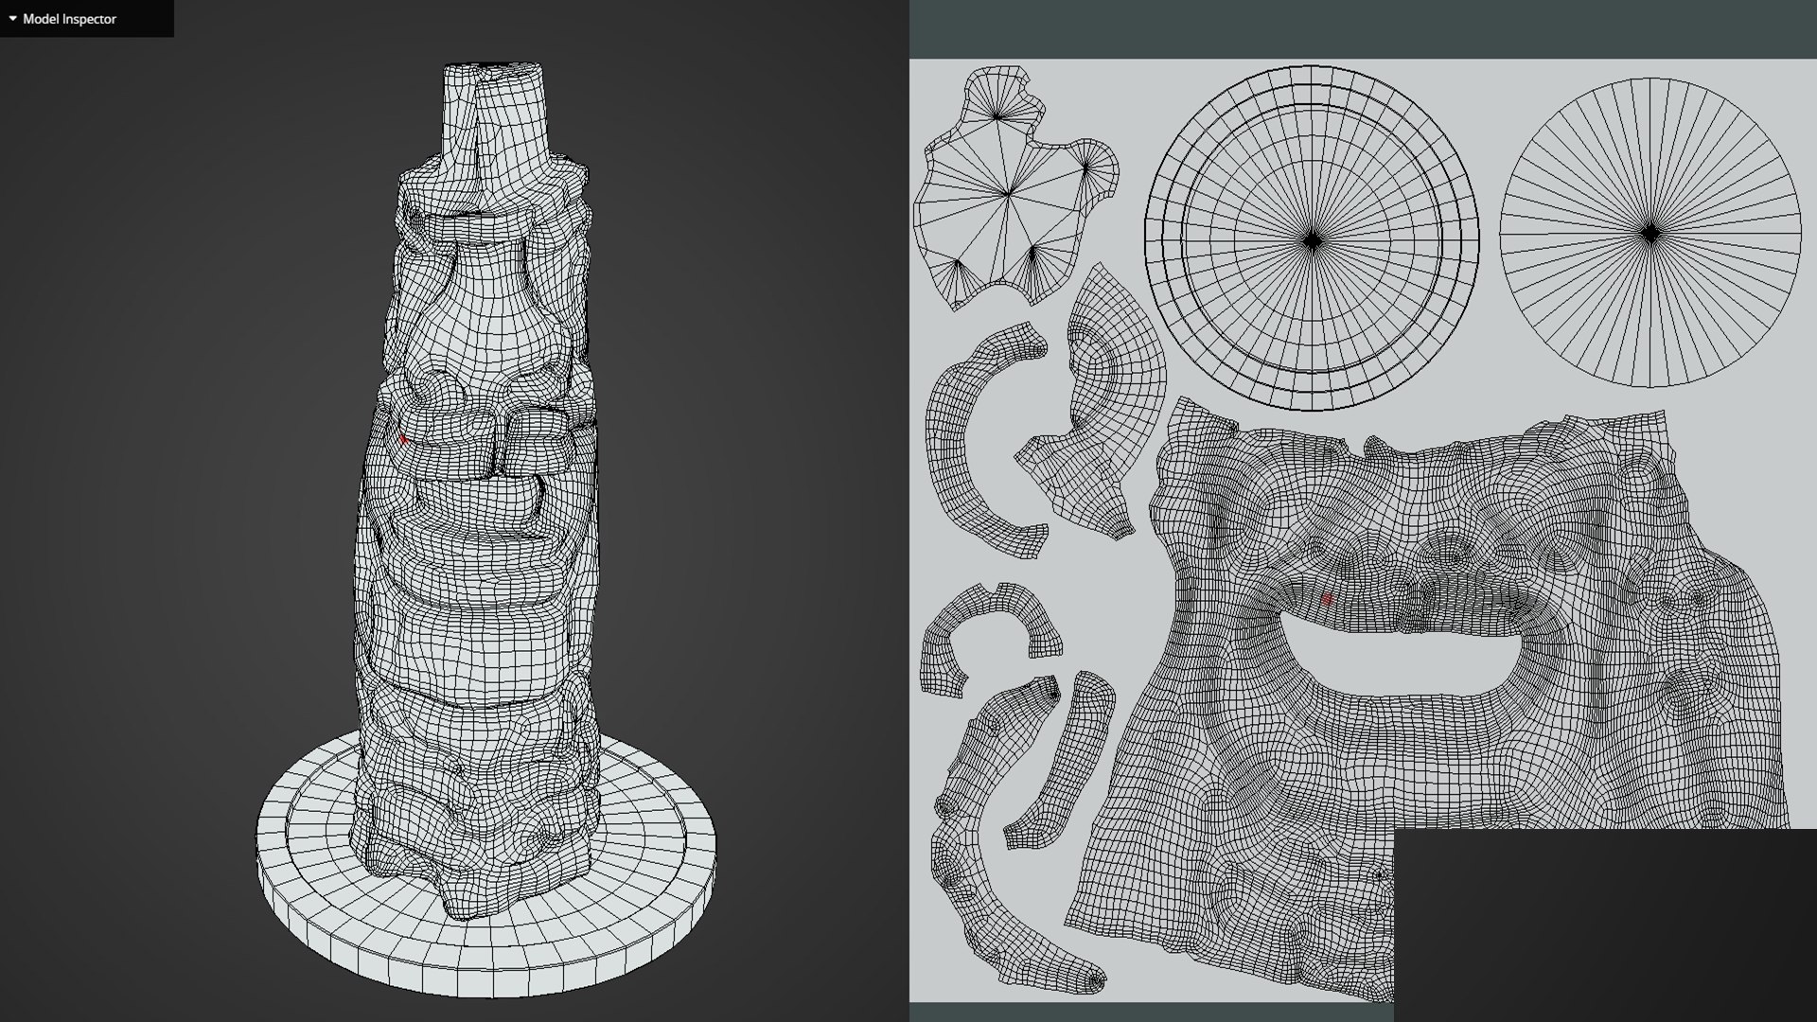
Task: Click the red marker in the UV layout
Action: point(1327,599)
